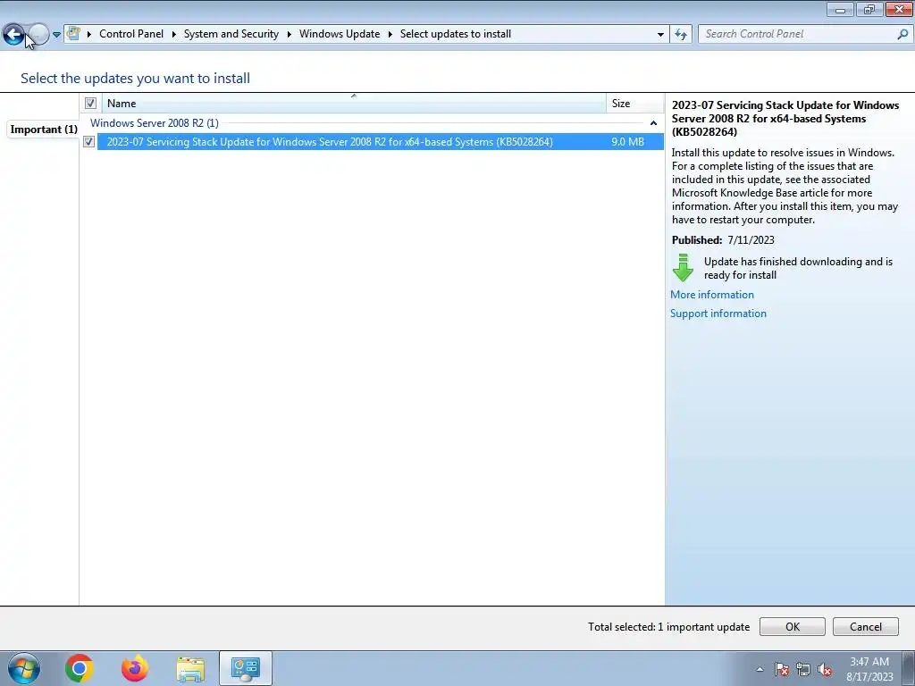Open the Windows Start menu
915x686 pixels.
(x=24, y=668)
